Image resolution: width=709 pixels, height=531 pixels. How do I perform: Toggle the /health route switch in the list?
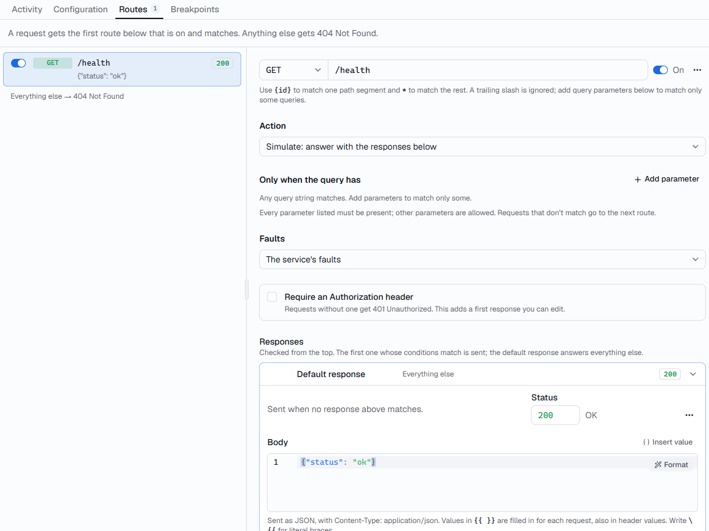pyautogui.click(x=18, y=63)
